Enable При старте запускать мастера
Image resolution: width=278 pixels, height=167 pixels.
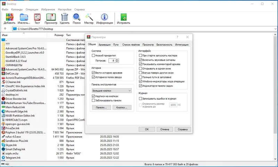pos(140,55)
